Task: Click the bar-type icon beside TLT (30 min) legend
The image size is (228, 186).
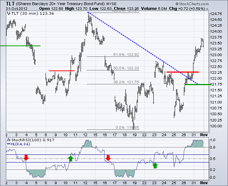Action: coord(9,14)
